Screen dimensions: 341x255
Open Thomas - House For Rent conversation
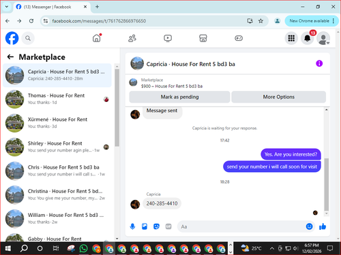click(57, 99)
